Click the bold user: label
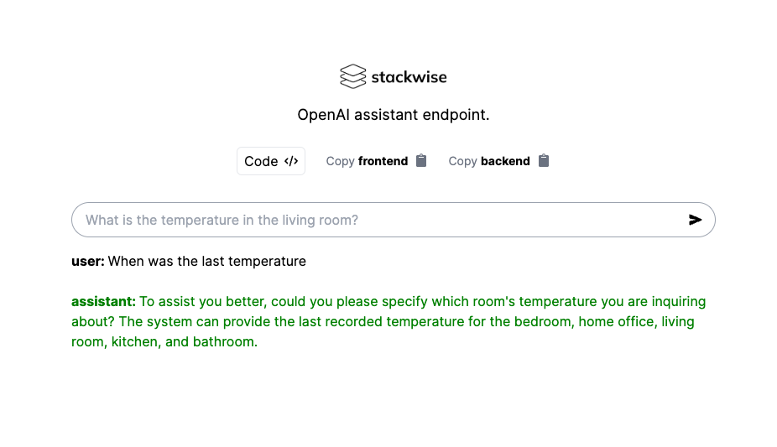This screenshot has width=777, height=447. click(88, 262)
